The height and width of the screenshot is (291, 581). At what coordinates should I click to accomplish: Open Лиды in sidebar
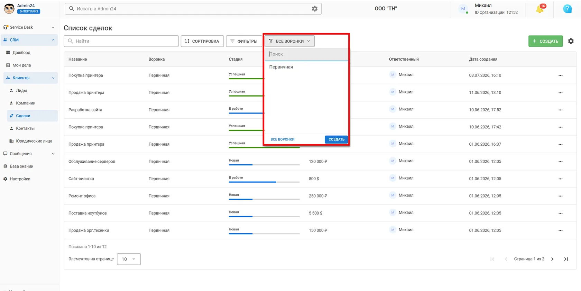pyautogui.click(x=32, y=90)
